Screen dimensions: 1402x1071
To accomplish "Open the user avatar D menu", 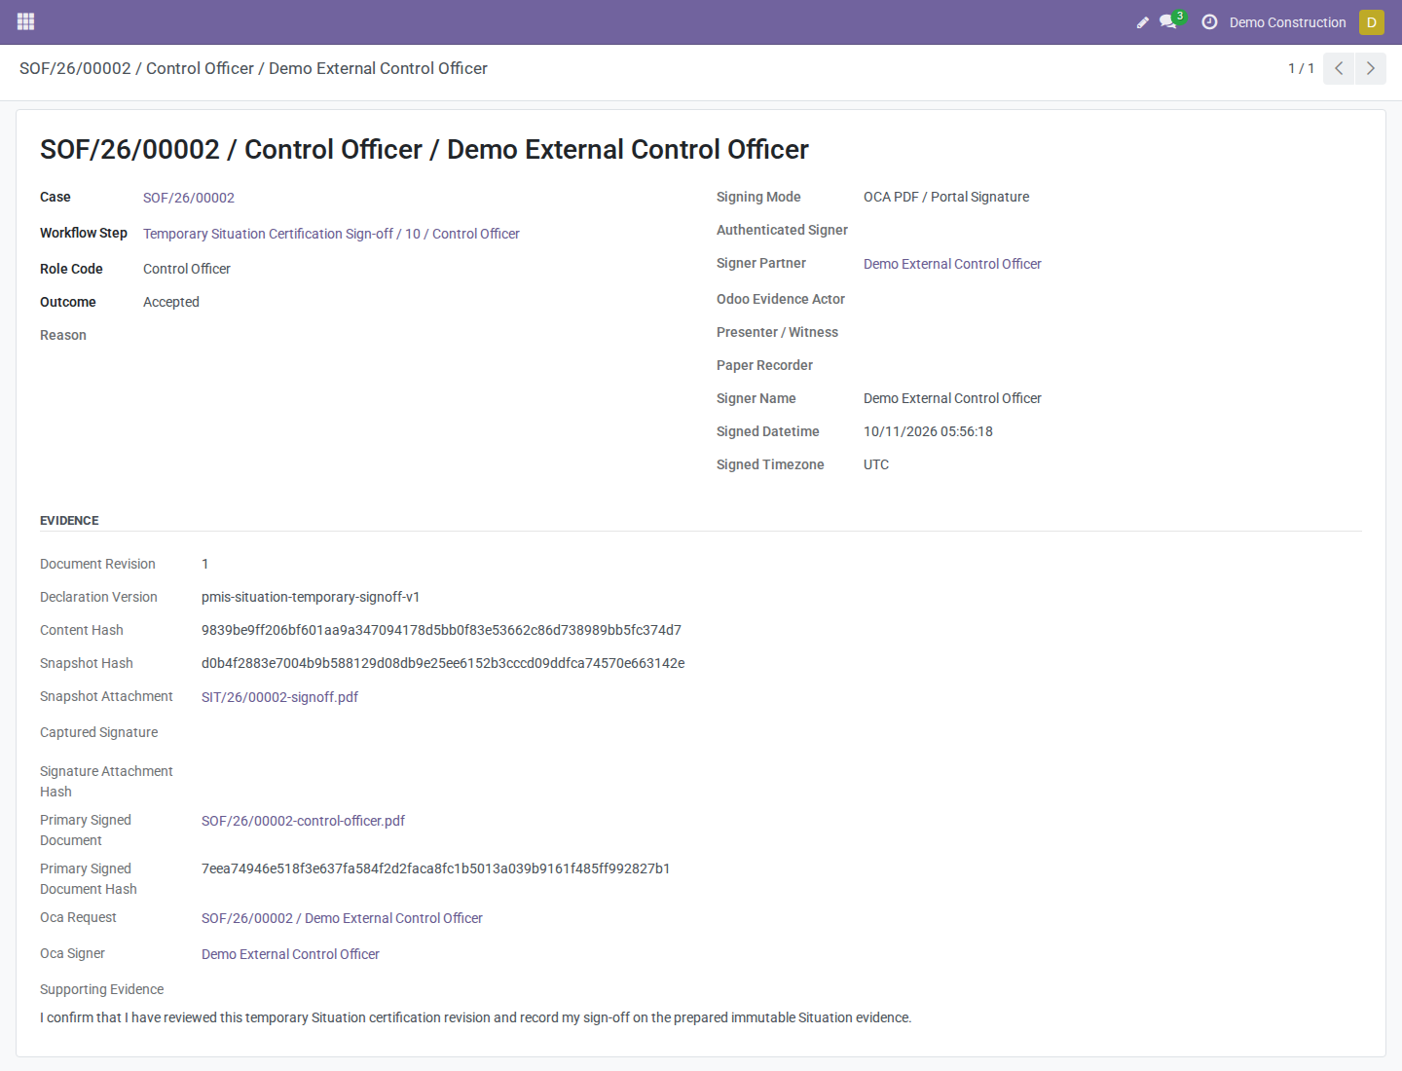I will pos(1371,22).
